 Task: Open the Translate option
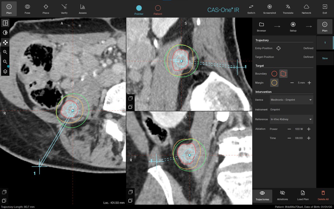(x=288, y=9)
